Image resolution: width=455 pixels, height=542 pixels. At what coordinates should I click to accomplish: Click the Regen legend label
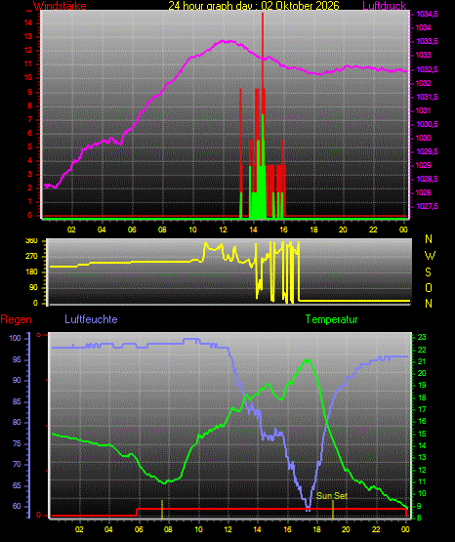click(16, 319)
